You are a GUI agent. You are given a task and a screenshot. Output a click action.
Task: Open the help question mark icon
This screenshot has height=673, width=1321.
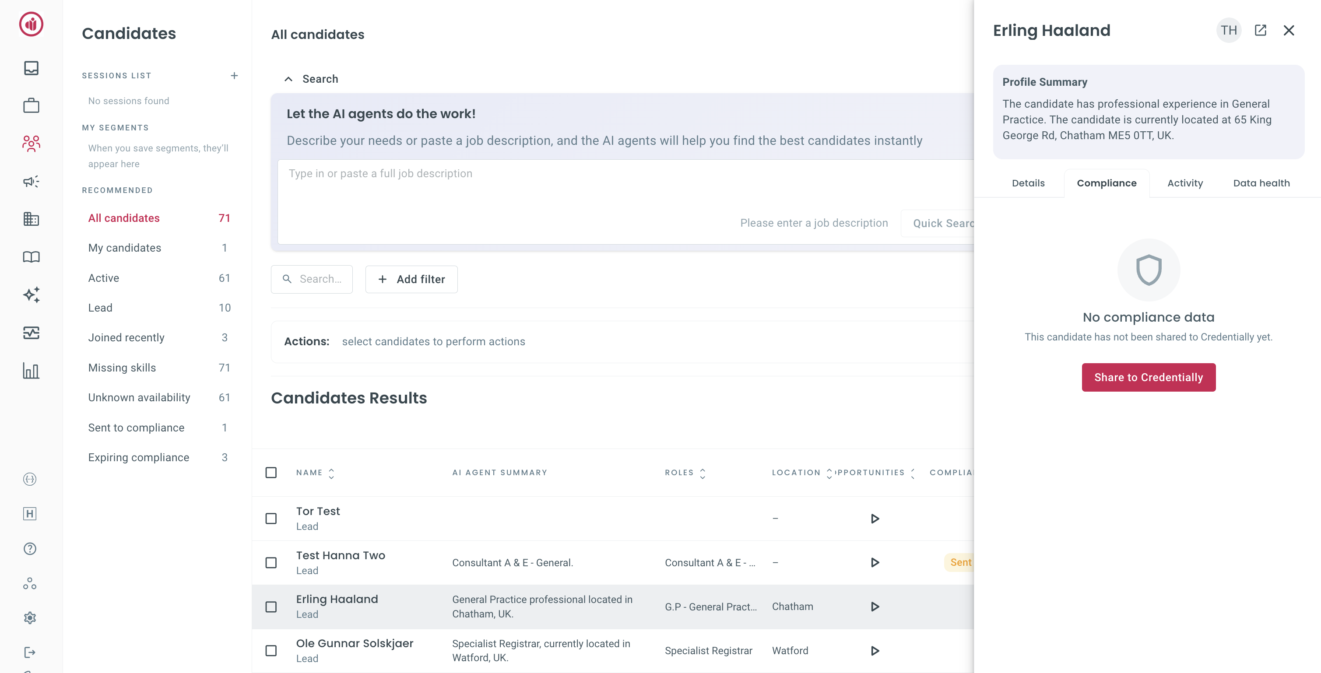tap(30, 548)
